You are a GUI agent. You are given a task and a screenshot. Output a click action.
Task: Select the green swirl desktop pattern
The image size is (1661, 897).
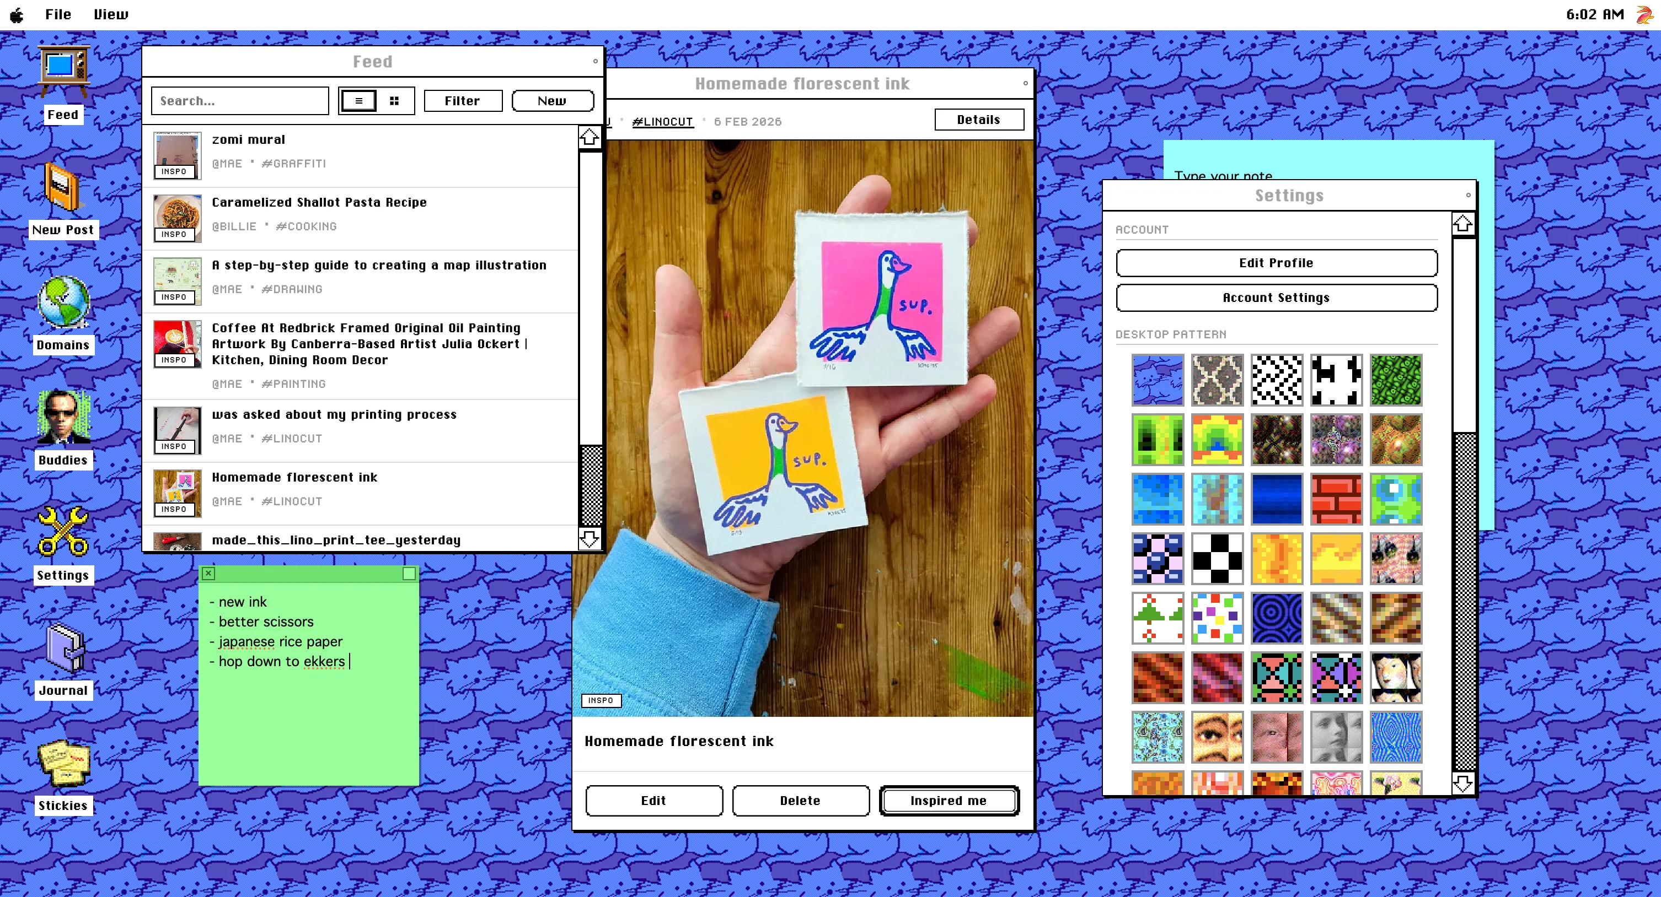[x=1396, y=380]
